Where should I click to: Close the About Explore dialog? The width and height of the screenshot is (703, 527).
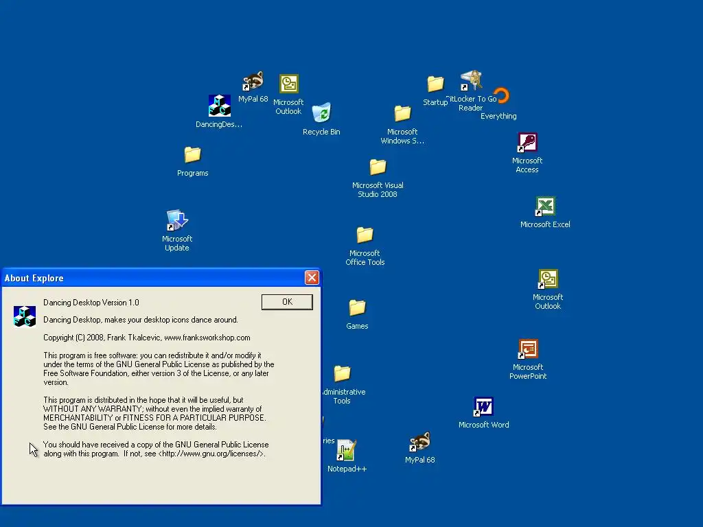coord(312,278)
